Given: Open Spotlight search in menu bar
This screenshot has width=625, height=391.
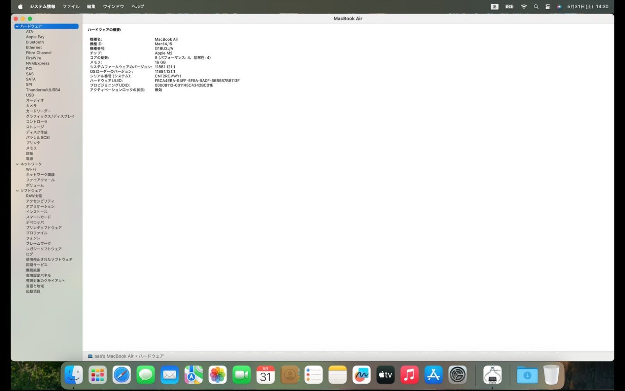Looking at the screenshot, I should tap(536, 6).
